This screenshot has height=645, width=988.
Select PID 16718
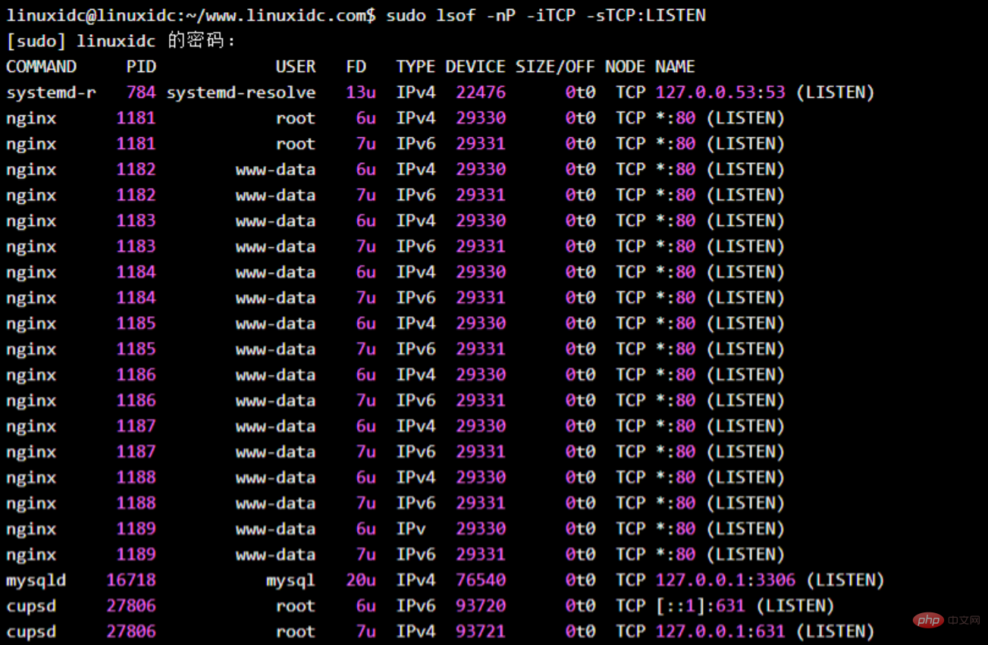tap(131, 581)
